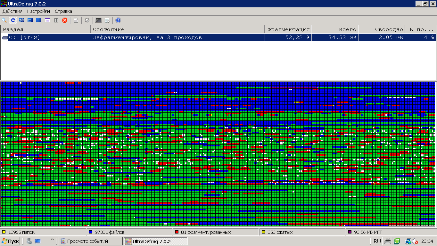Image resolution: width=437 pixels, height=246 pixels.
Task: Expand quick launch chevron in taskbar
Action: coord(52,240)
